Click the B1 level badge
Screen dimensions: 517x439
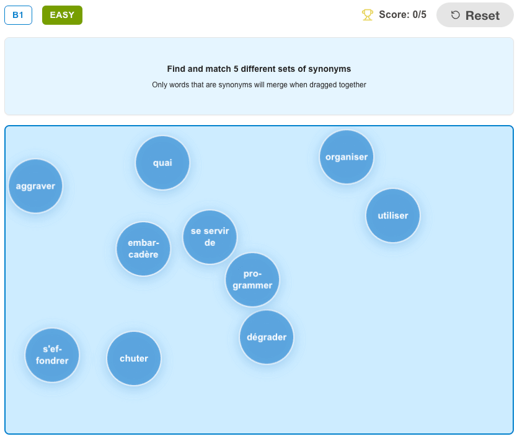18,15
